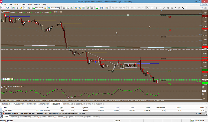Switch to line chart display

point(71,8)
